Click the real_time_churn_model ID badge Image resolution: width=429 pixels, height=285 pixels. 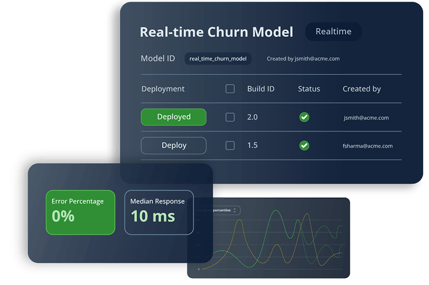(217, 59)
